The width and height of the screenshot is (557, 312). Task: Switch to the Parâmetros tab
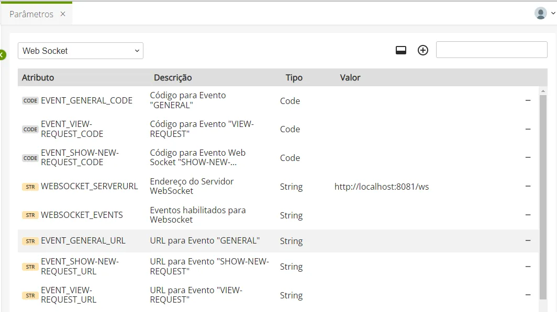(31, 14)
